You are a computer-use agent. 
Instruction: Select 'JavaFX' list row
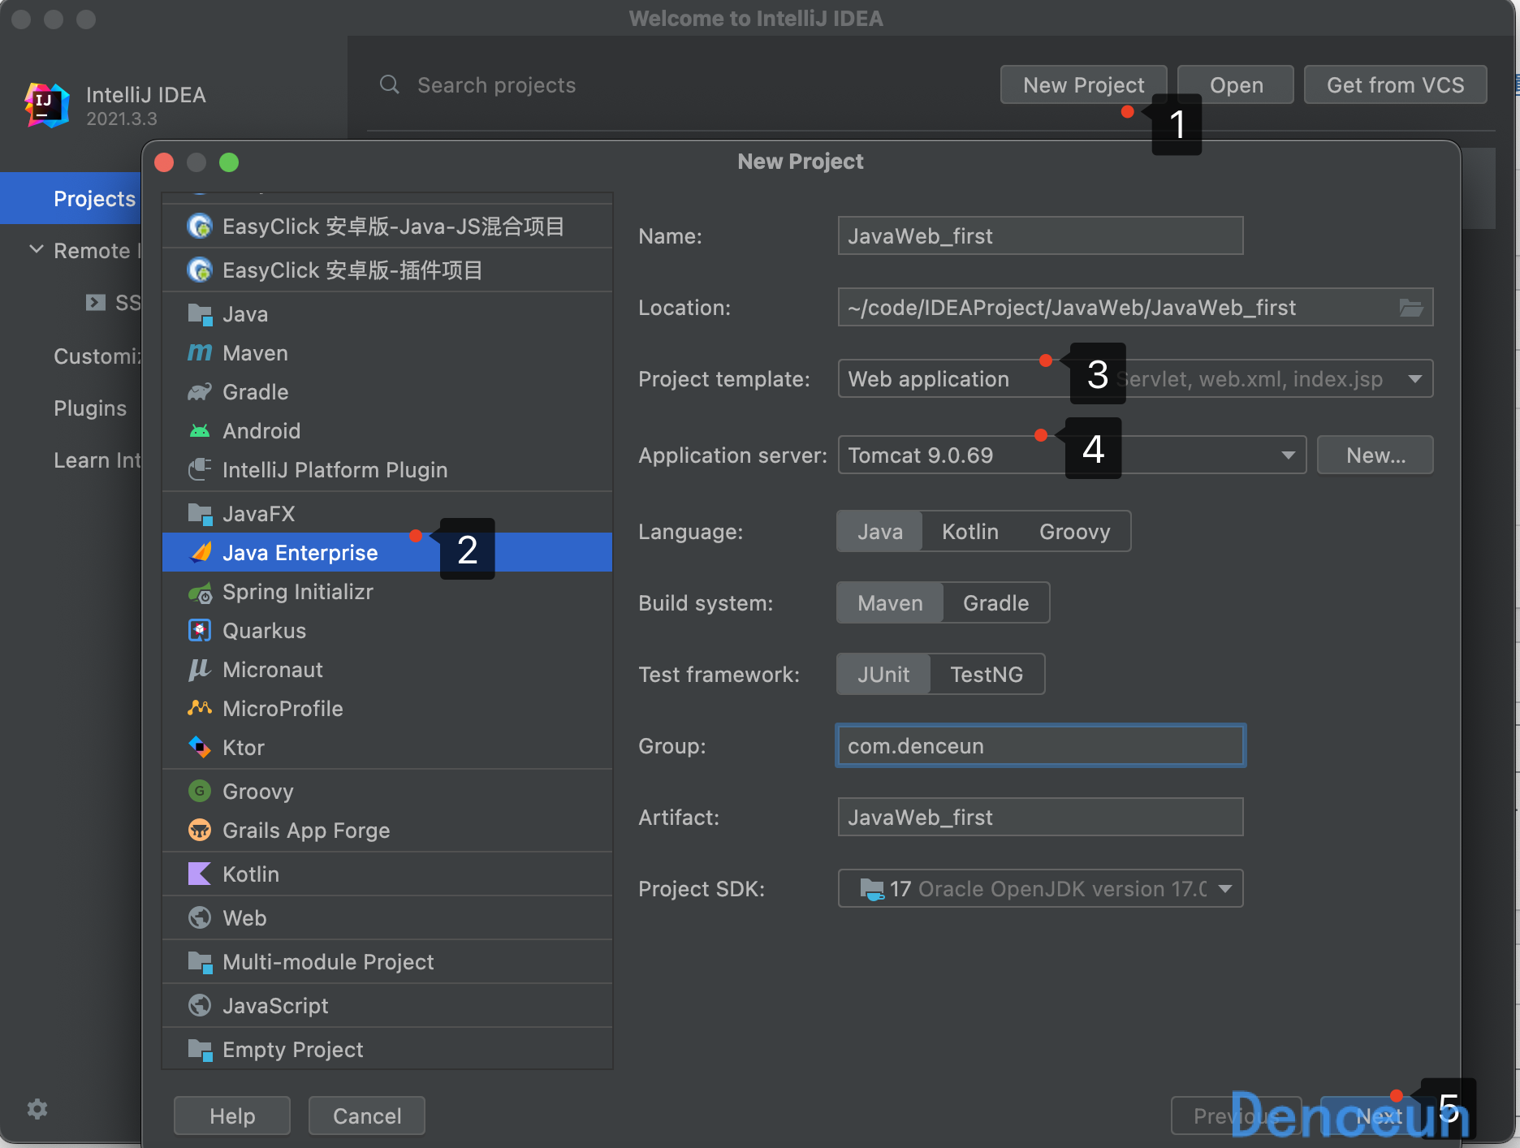click(x=387, y=513)
